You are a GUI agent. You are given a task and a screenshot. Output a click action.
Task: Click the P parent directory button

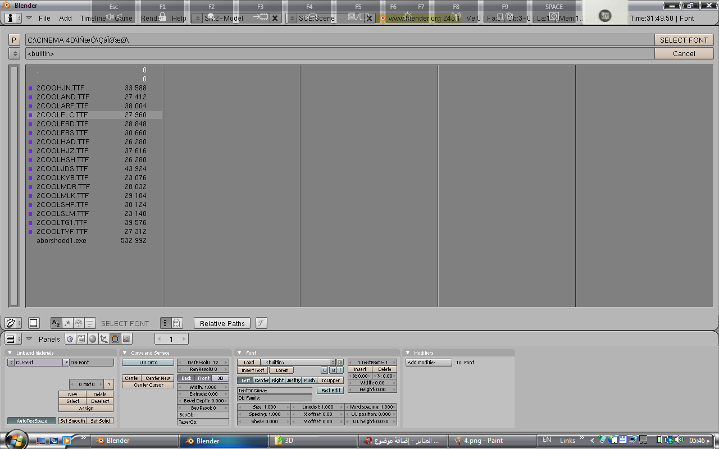(15, 40)
